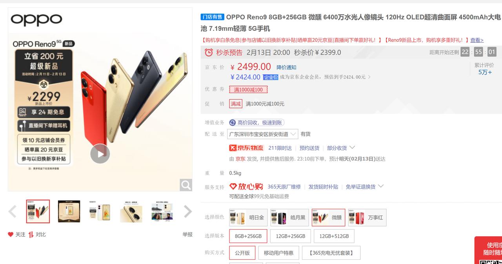Image resolution: width=502 pixels, height=264 pixels.
Task: Click the heart 关注 icon
Action: pyautogui.click(x=11, y=234)
